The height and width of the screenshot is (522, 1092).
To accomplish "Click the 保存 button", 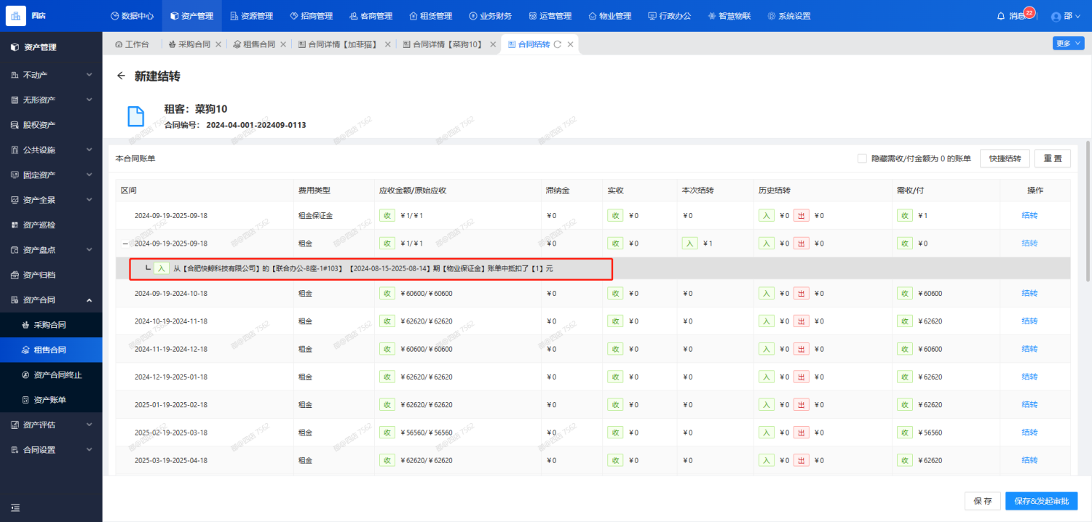I will pos(983,501).
